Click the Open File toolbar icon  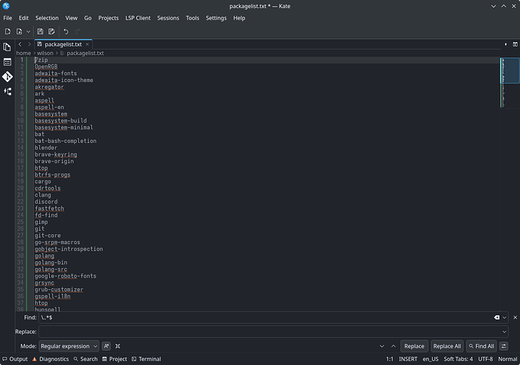(x=20, y=32)
